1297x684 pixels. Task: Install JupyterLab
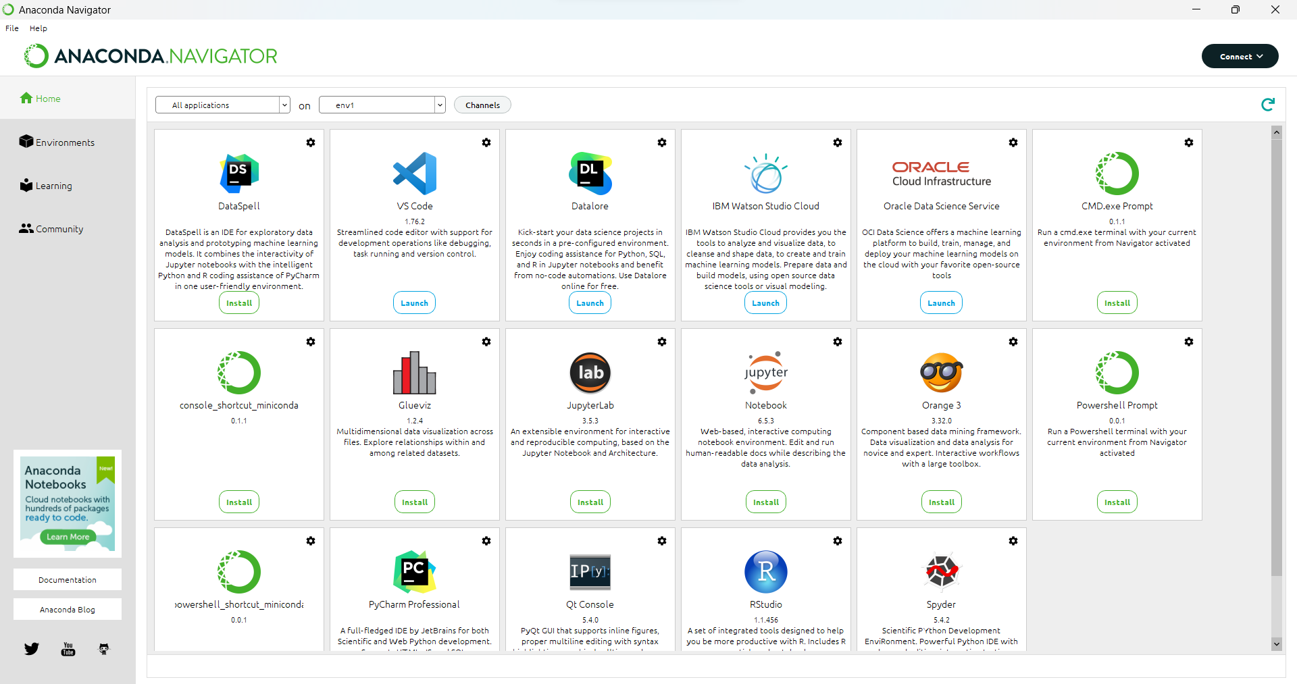(590, 502)
